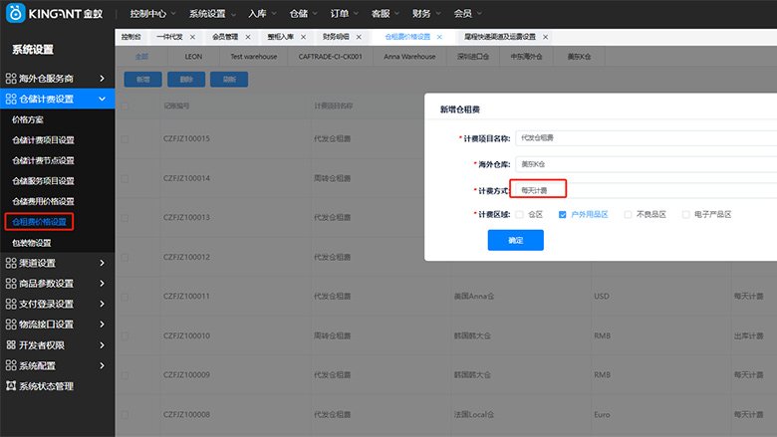Switch to the 控制台 tab
Image resolution: width=777 pixels, height=437 pixels.
130,37
